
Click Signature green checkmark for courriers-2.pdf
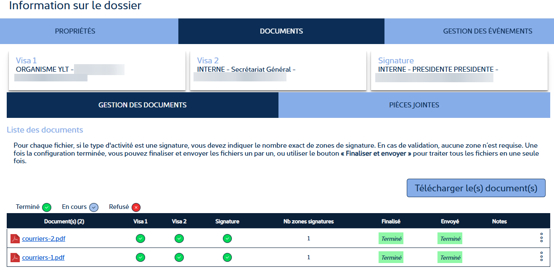[x=227, y=239]
